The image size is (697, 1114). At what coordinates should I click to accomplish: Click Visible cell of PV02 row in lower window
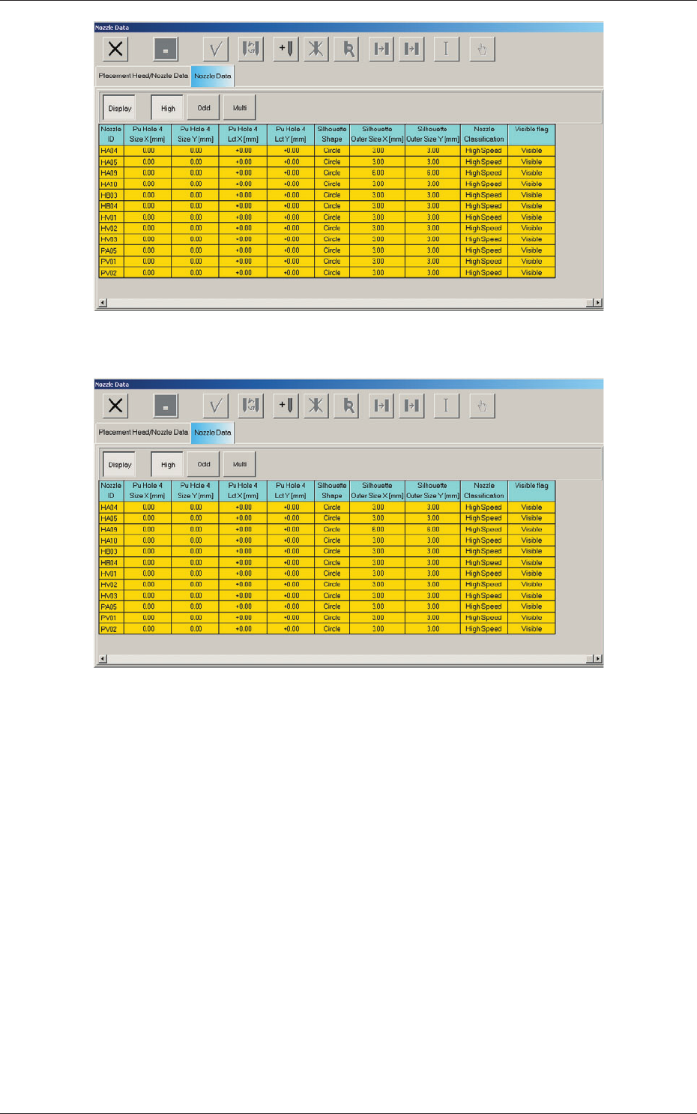point(531,629)
